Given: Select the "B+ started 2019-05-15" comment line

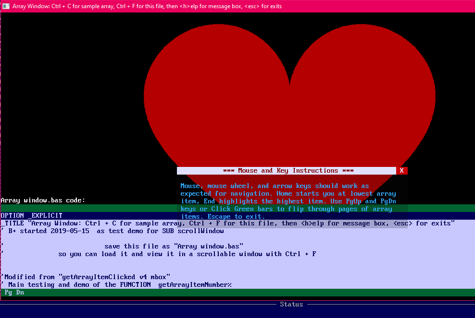Looking at the screenshot, I should [x=237, y=231].
